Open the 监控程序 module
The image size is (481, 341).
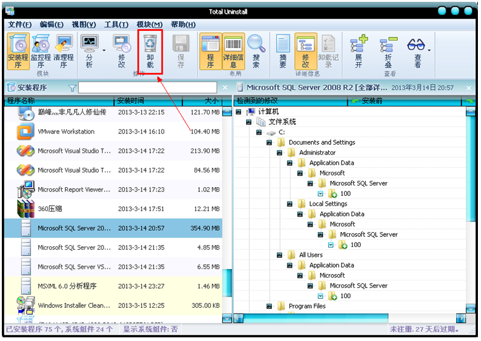tap(41, 52)
